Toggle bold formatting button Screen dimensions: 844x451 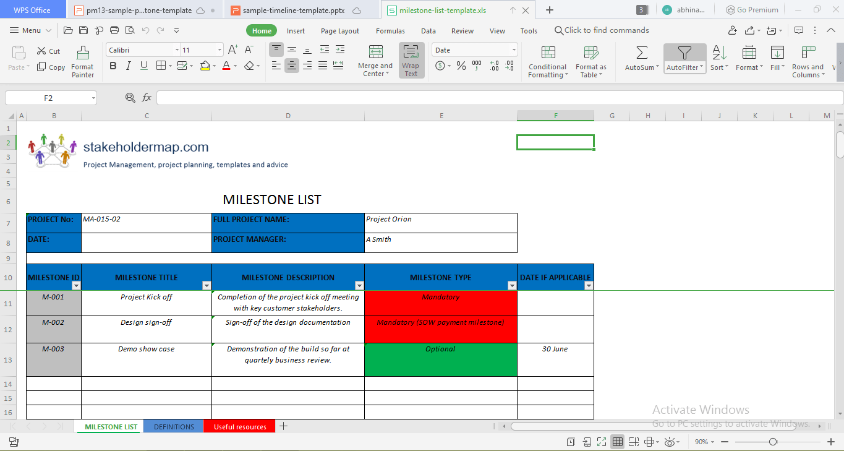[113, 66]
